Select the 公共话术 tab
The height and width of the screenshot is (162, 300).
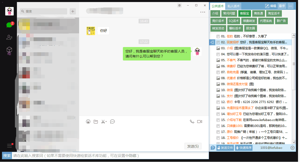218,6
